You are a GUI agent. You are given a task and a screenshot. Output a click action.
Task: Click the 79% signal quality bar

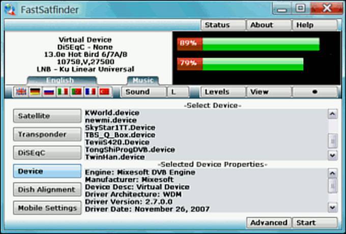pos(240,64)
